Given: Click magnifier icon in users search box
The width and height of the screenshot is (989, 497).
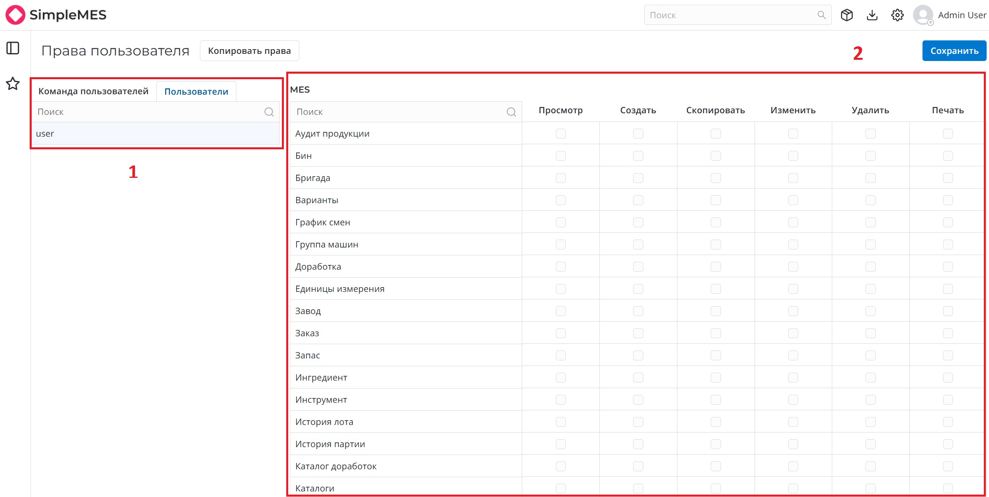Looking at the screenshot, I should (269, 112).
